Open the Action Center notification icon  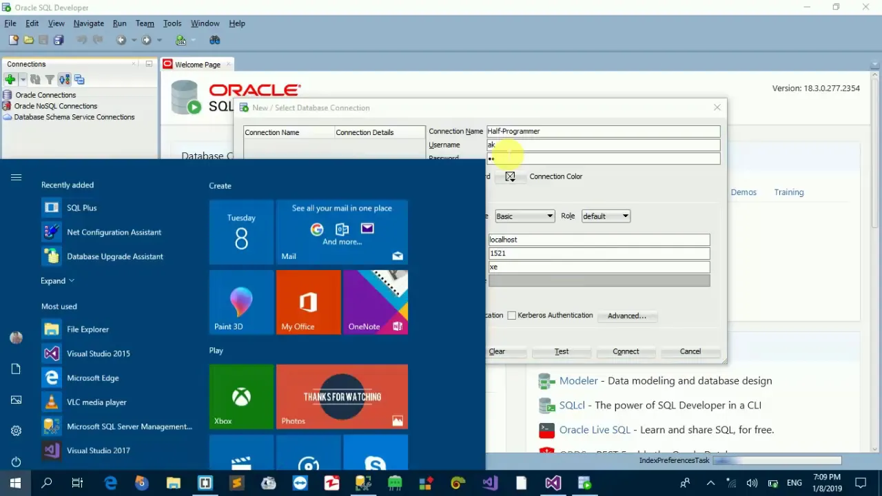(x=861, y=483)
